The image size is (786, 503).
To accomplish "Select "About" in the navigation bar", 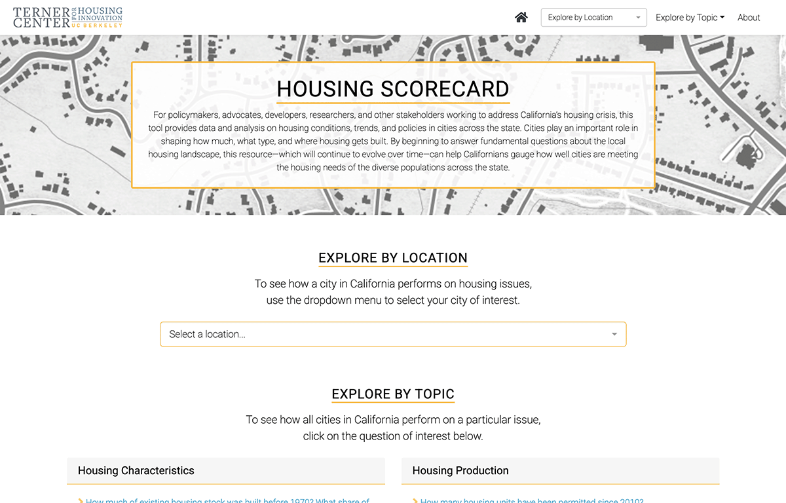I will click(x=749, y=17).
